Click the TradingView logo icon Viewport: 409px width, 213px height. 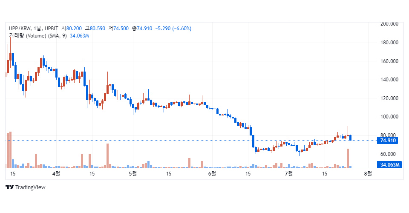9,187
